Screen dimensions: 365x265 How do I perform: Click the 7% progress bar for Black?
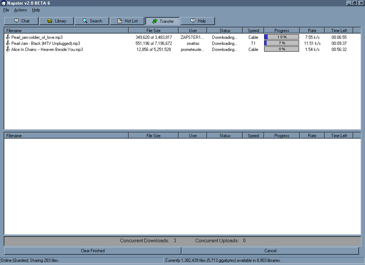pyautogui.click(x=282, y=43)
